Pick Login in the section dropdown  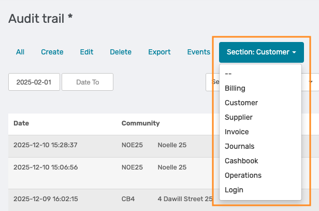tap(234, 190)
